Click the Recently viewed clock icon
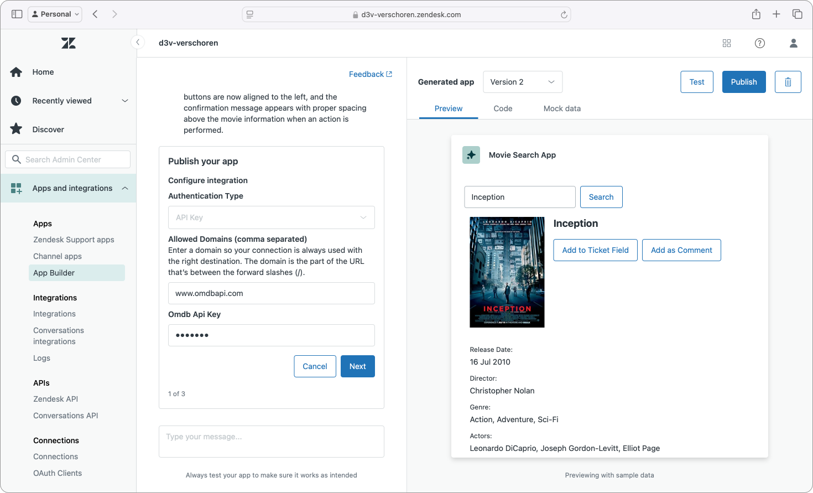 [x=16, y=101]
